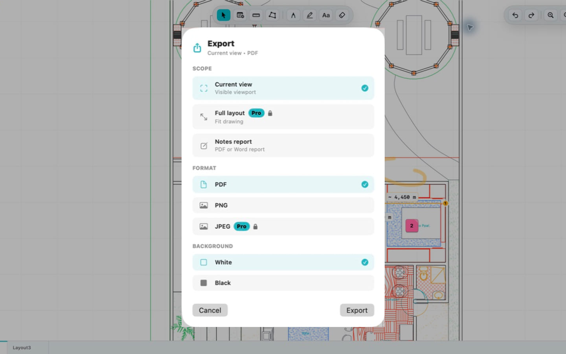Click the pink note marker 2

(412, 226)
